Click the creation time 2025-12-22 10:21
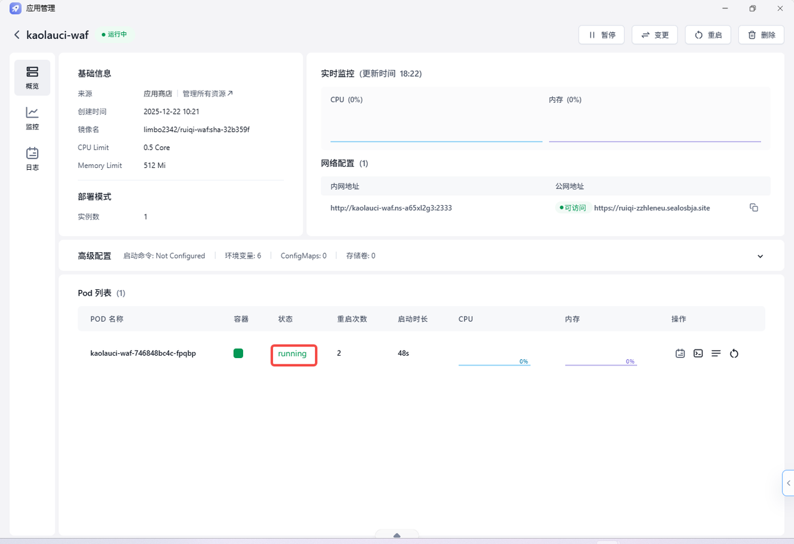The height and width of the screenshot is (544, 794). point(171,112)
